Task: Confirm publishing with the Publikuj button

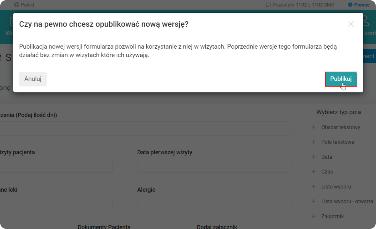Action: 341,79
